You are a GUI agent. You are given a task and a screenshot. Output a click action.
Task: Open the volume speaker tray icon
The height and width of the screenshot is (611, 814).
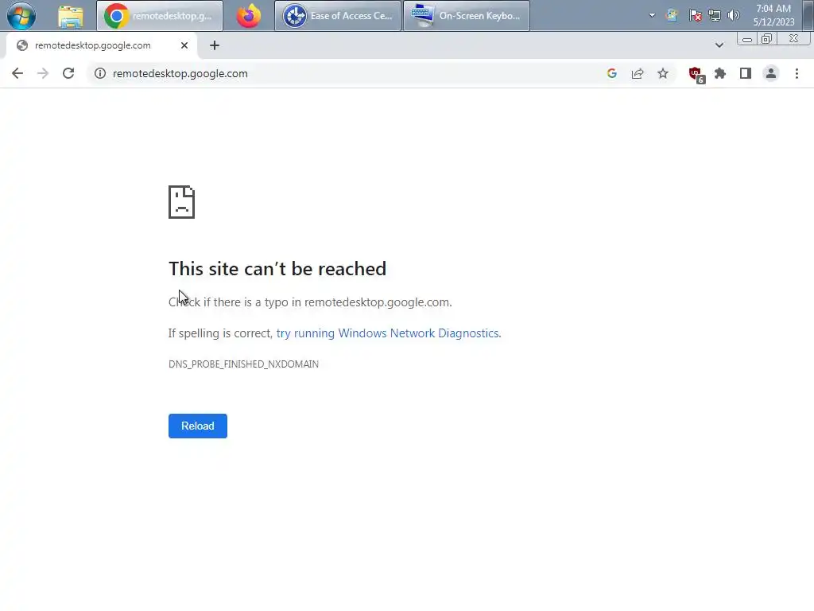click(x=733, y=16)
